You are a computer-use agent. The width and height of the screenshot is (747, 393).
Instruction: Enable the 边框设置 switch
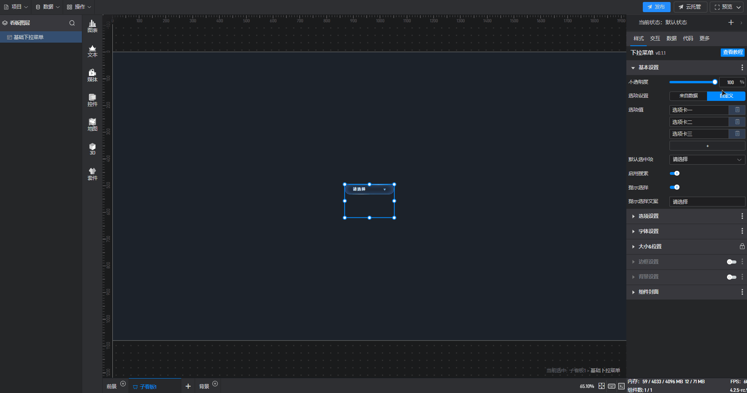point(731,262)
